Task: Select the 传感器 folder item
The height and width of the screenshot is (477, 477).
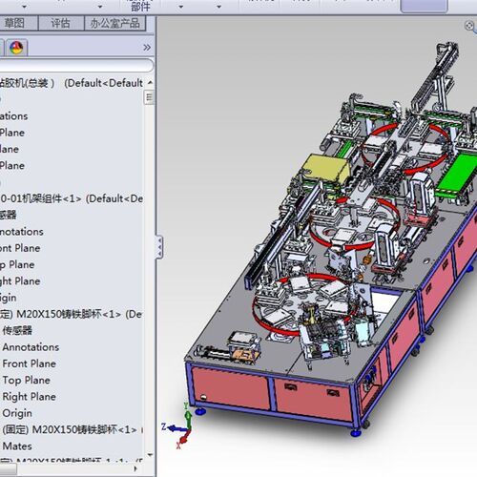Action: [x=17, y=330]
